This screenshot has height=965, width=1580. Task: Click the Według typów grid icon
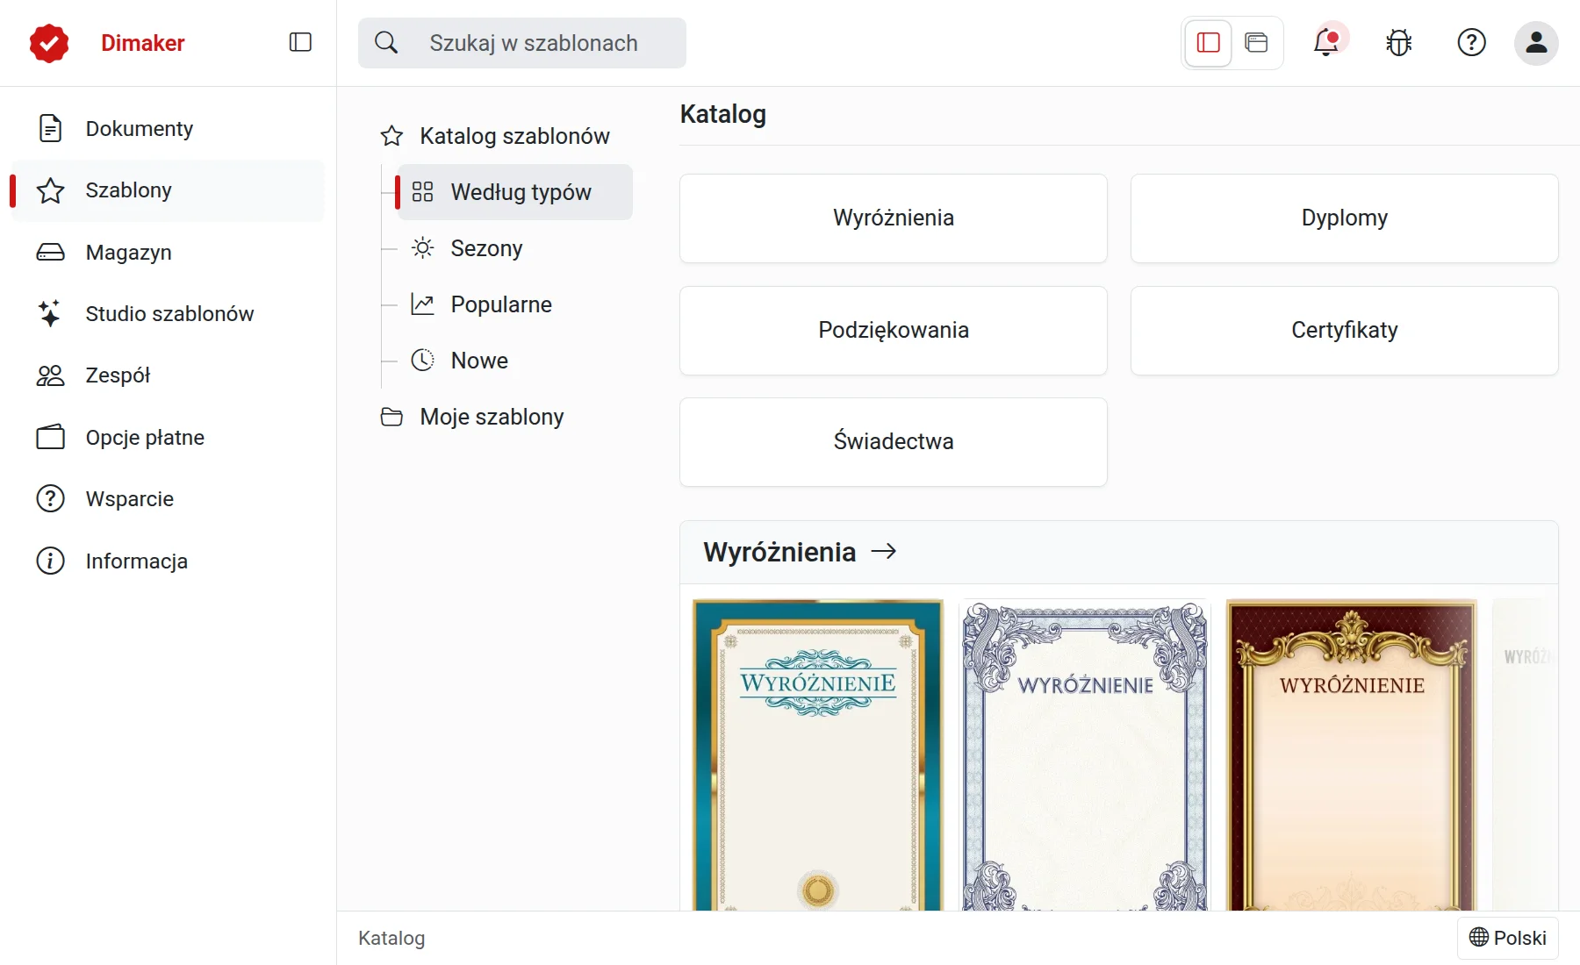click(x=423, y=192)
